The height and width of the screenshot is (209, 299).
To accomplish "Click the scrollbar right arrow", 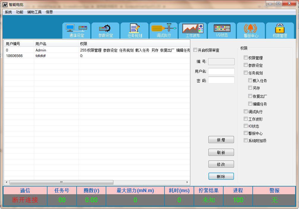I will [x=187, y=182].
